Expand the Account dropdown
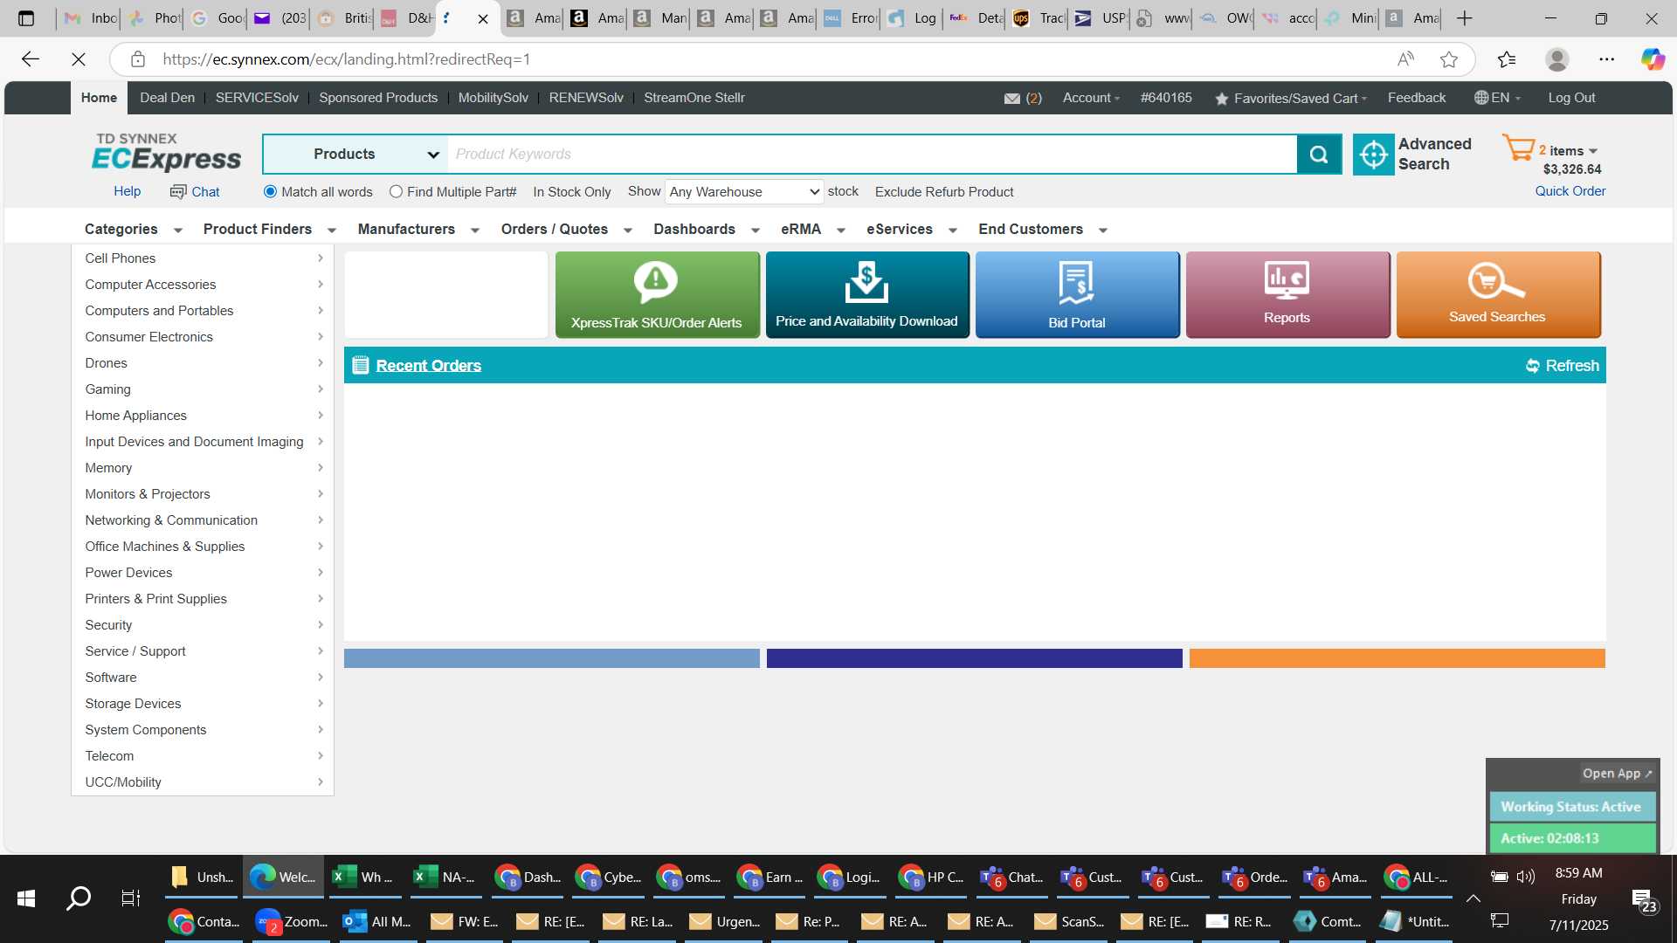The width and height of the screenshot is (1677, 943). 1091,98
